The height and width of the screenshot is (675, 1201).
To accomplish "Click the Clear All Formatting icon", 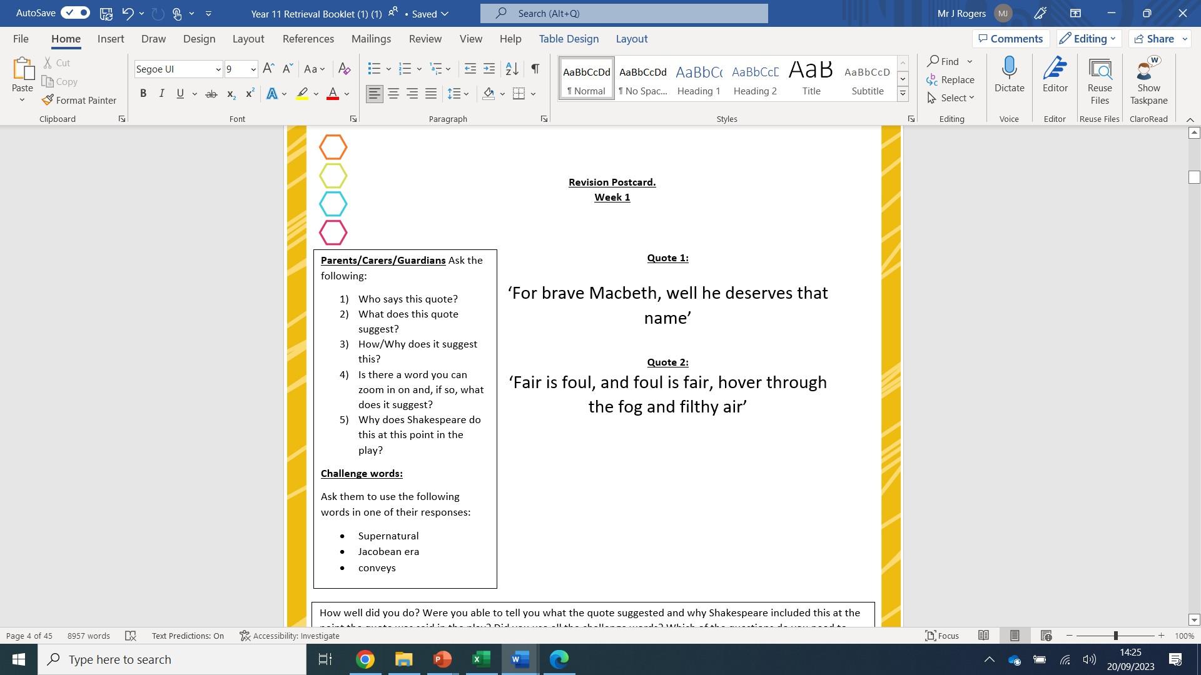I will [344, 69].
